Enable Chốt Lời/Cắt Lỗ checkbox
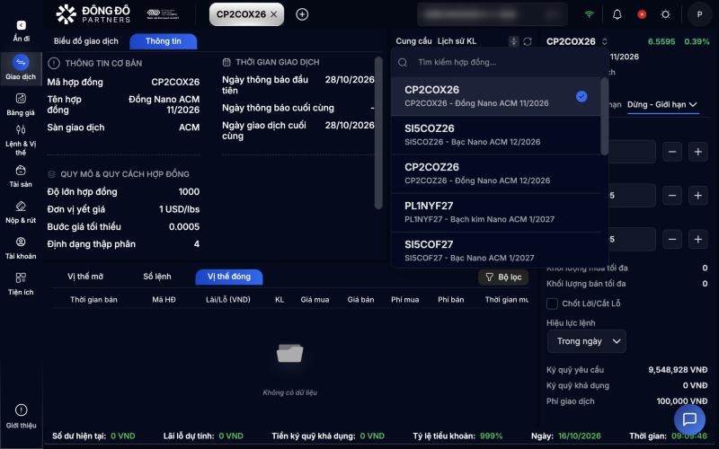 pyautogui.click(x=552, y=304)
